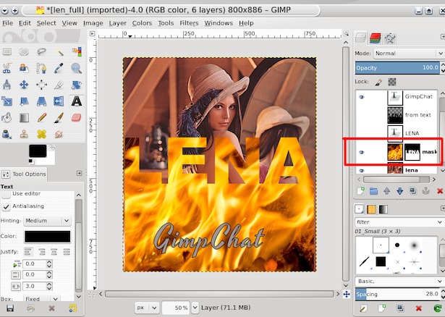Screen dimensions: 445x317
Task: Select the Perspective tool
Action: [x=41, y=101]
